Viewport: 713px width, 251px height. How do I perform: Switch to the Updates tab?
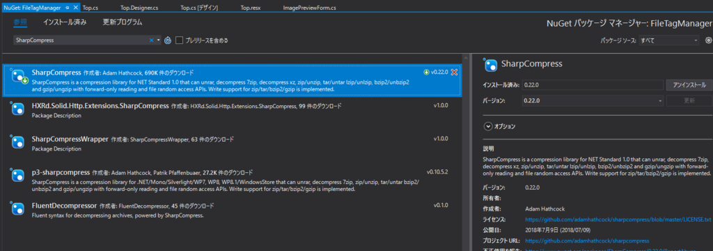click(x=123, y=22)
